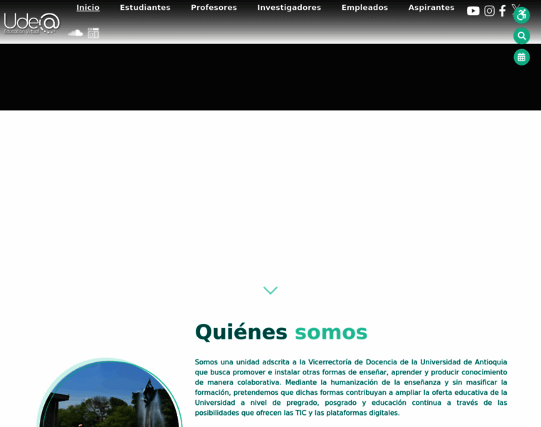Open the YouTube channel icon
The image size is (541, 427).
[473, 11]
